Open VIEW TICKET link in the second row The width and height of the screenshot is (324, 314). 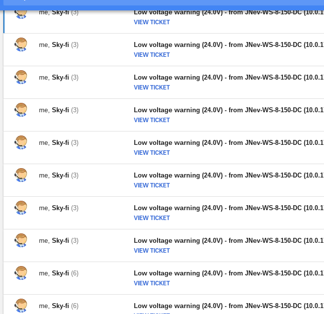(x=152, y=55)
